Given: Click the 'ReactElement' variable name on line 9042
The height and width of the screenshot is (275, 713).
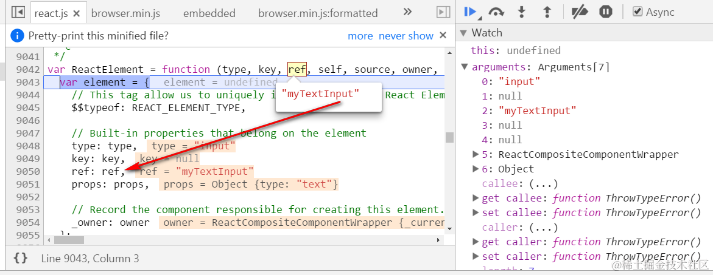Looking at the screenshot, I should 108,70.
